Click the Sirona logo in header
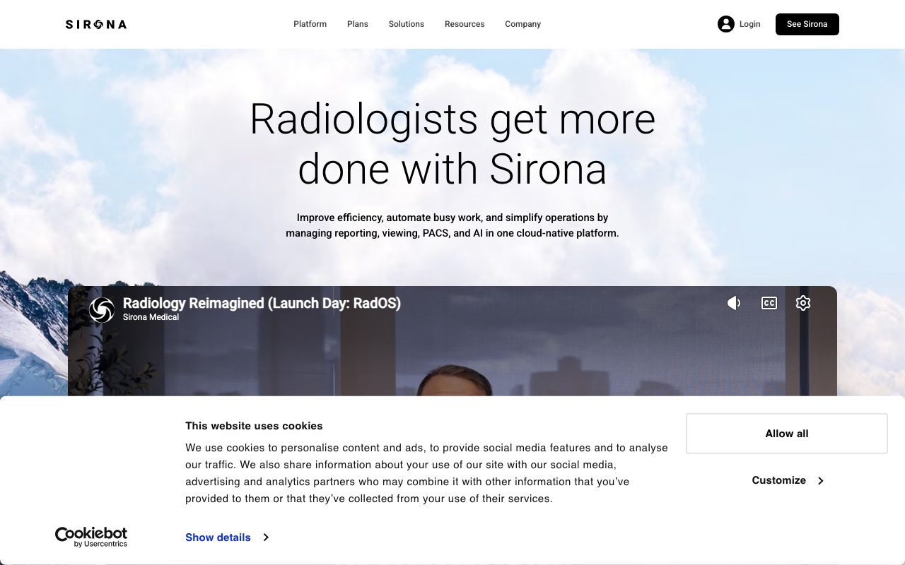Viewport: 905px width, 565px height. pyautogui.click(x=96, y=24)
